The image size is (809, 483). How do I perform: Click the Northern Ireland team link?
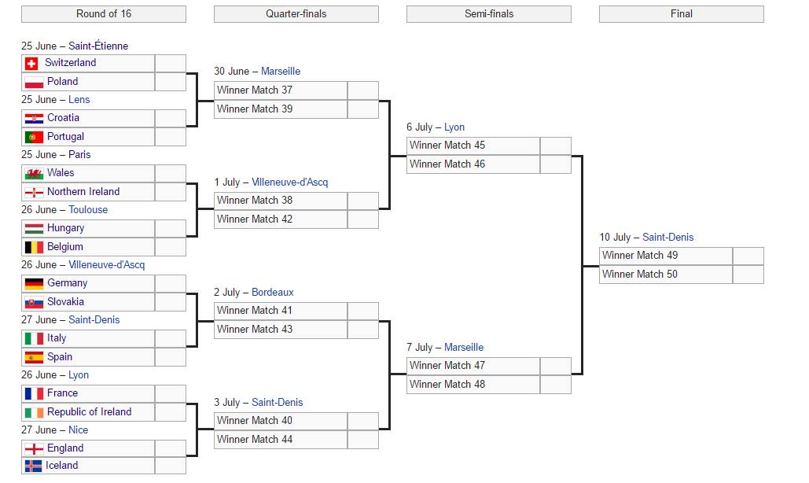click(x=83, y=192)
